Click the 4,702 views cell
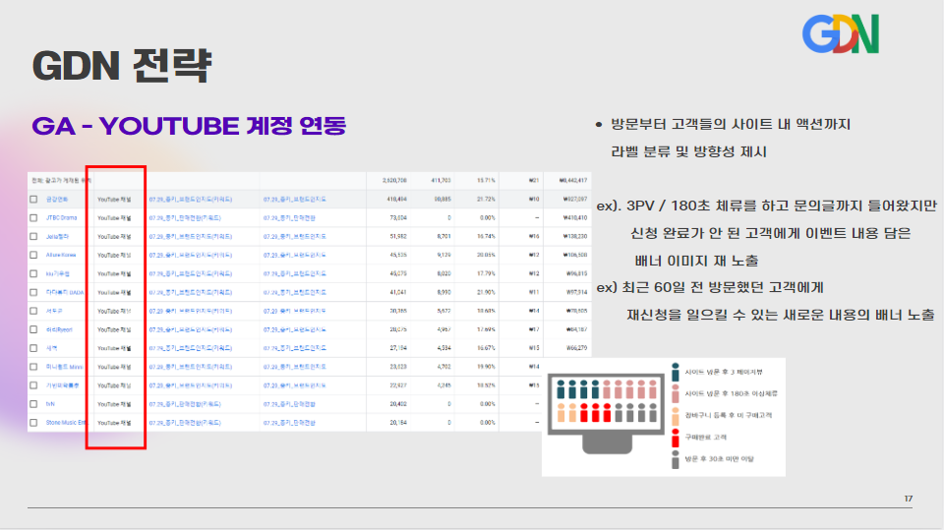This screenshot has width=944, height=530. [443, 367]
